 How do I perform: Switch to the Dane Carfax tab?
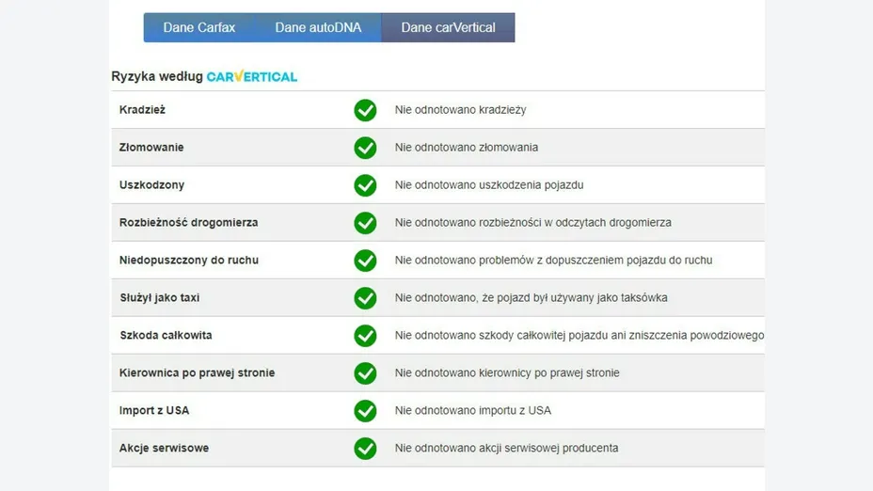(199, 27)
